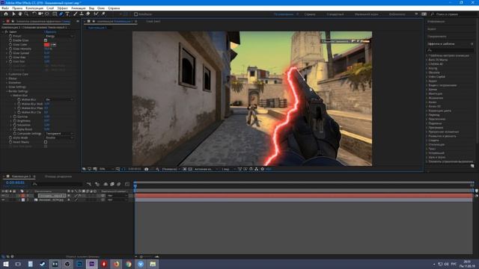This screenshot has height=269, width=479.
Task: Select the Type text tool
Action: pos(67,14)
